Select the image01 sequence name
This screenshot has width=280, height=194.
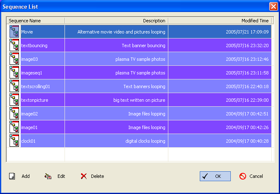(x=29, y=127)
